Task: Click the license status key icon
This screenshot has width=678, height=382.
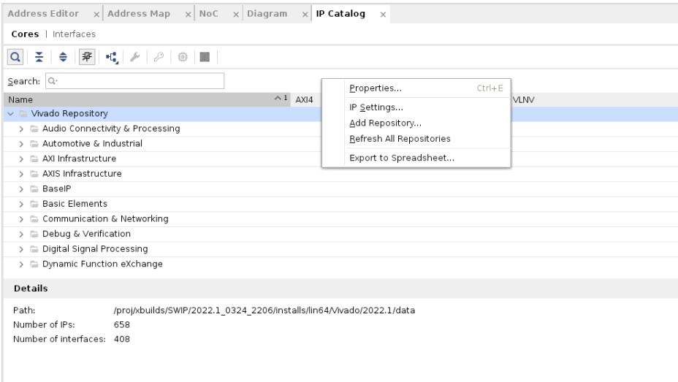Action: (x=159, y=57)
